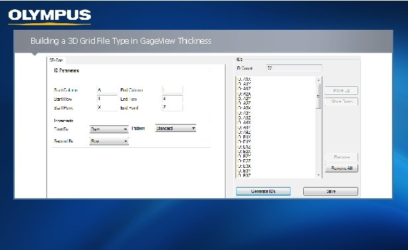Viewport: 408px width, 250px height.
Task: Click the ID list scroll up arrow
Action: pos(318,80)
